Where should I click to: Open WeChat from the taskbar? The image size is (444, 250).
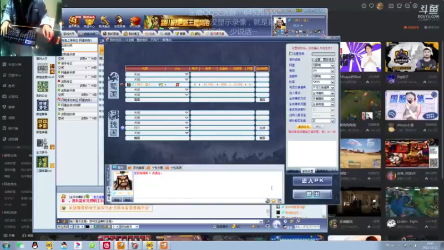pos(21,245)
